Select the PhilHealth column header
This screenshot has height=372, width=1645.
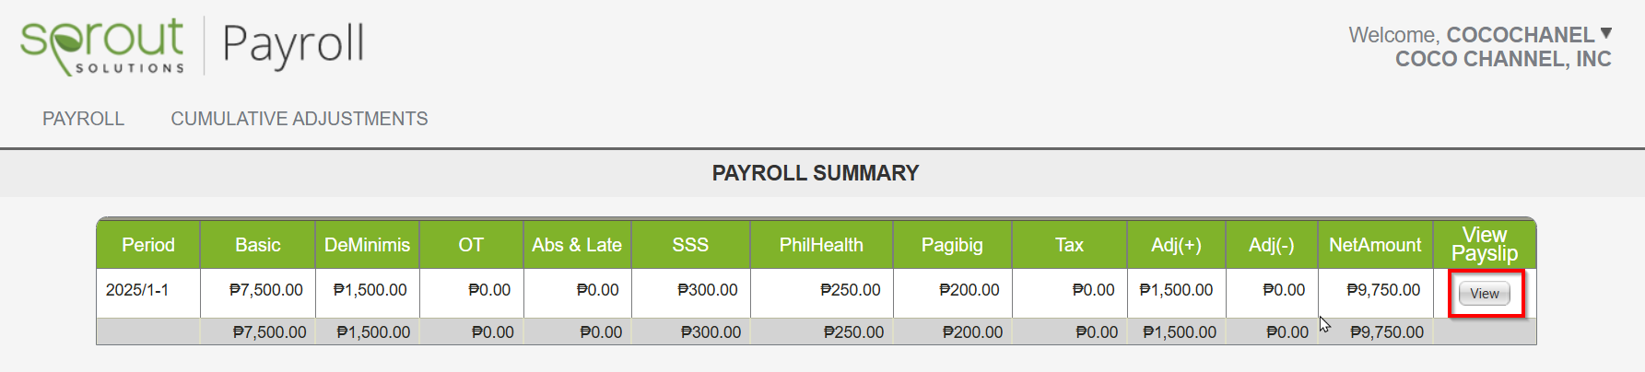pos(821,245)
